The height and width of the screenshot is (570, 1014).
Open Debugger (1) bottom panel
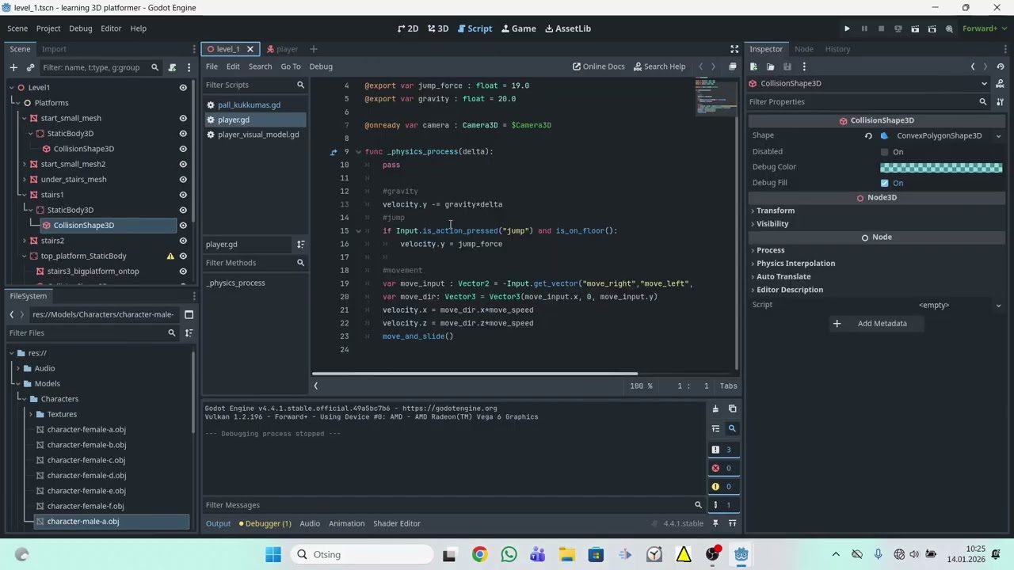[x=265, y=523]
